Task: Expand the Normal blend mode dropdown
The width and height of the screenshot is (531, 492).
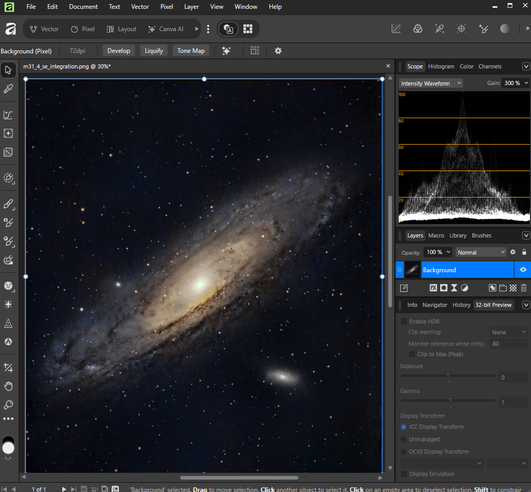Action: coord(481,252)
